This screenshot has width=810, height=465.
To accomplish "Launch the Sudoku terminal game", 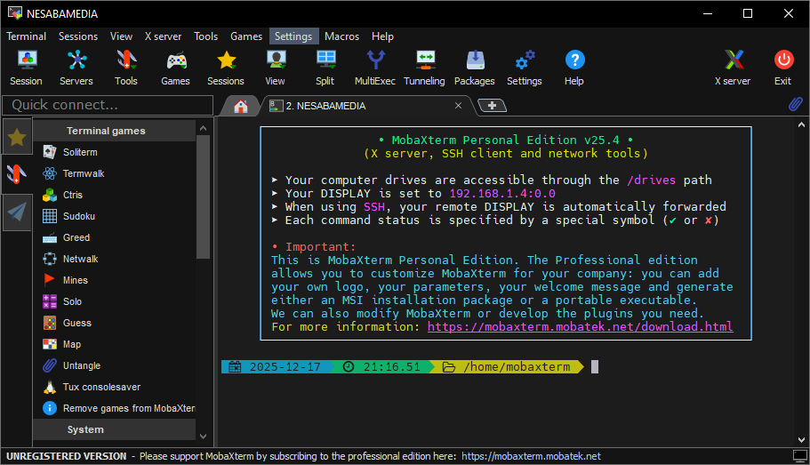I will click(78, 216).
